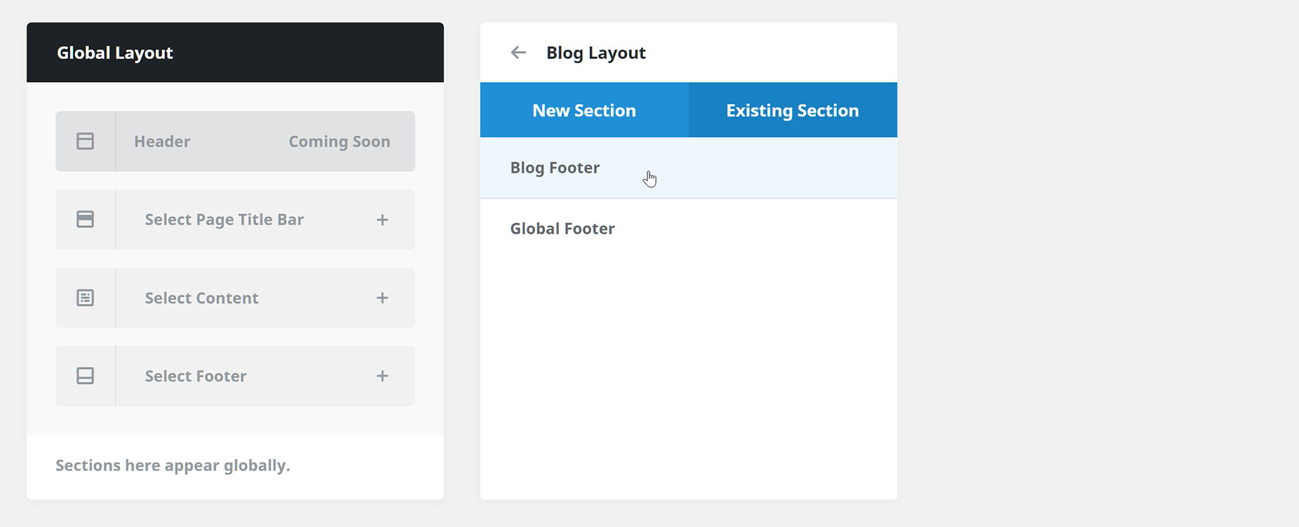
Task: Click the Footer section layout icon
Action: pos(85,376)
